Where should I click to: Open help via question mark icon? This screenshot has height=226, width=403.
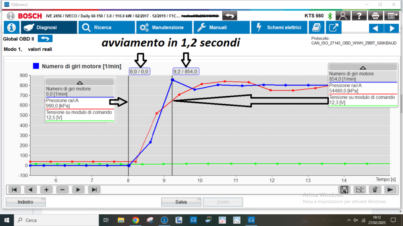point(359,16)
